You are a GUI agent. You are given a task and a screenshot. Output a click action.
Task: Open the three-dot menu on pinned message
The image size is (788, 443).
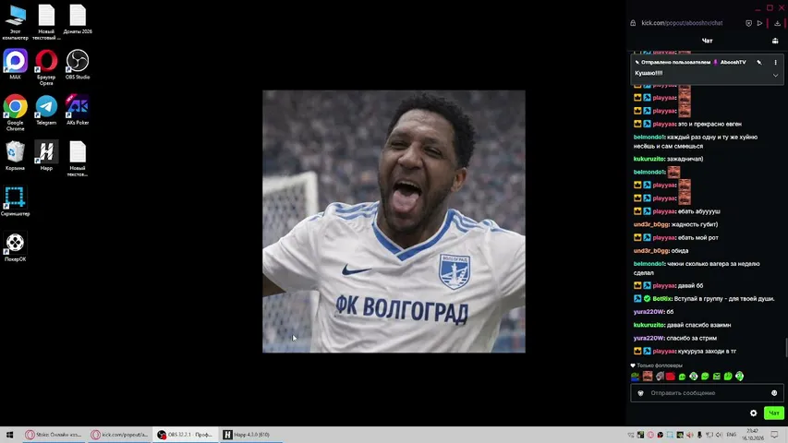pyautogui.click(x=775, y=62)
